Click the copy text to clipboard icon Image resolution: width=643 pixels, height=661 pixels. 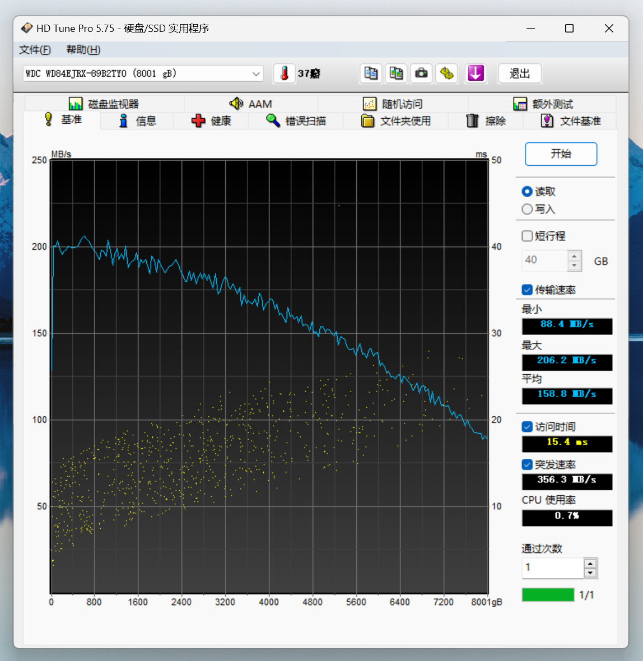[371, 74]
